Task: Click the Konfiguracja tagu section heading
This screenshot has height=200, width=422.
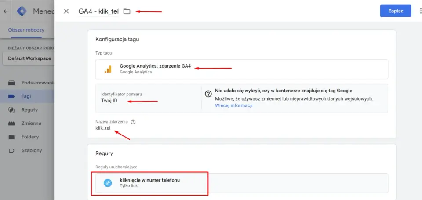Action: (x=117, y=39)
